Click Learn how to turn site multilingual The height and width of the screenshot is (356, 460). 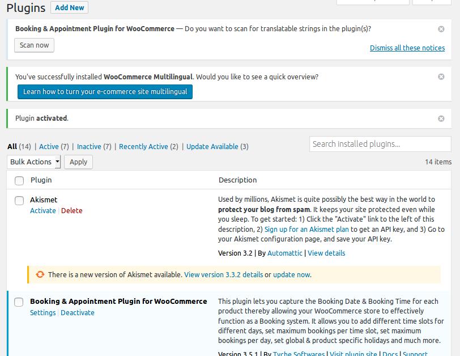(x=105, y=92)
